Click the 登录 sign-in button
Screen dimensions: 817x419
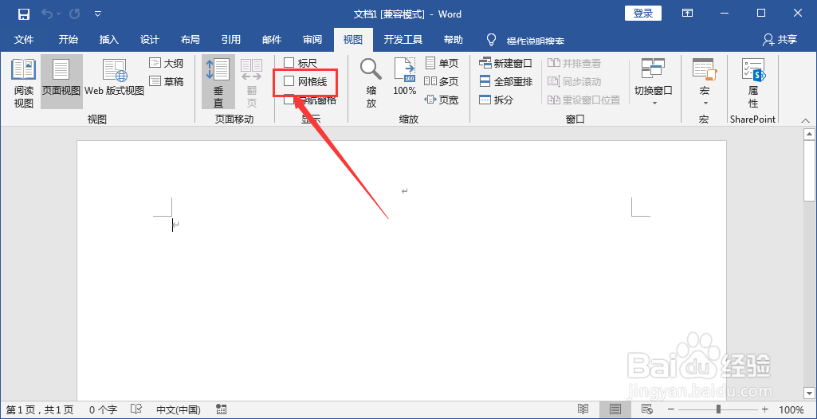pos(643,14)
